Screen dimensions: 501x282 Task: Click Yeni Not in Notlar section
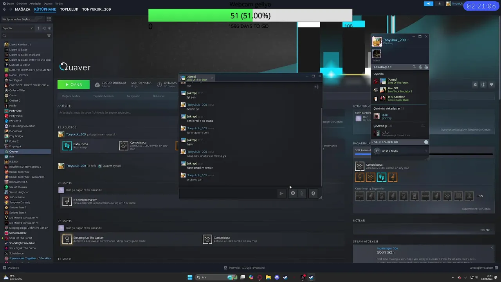click(x=485, y=230)
